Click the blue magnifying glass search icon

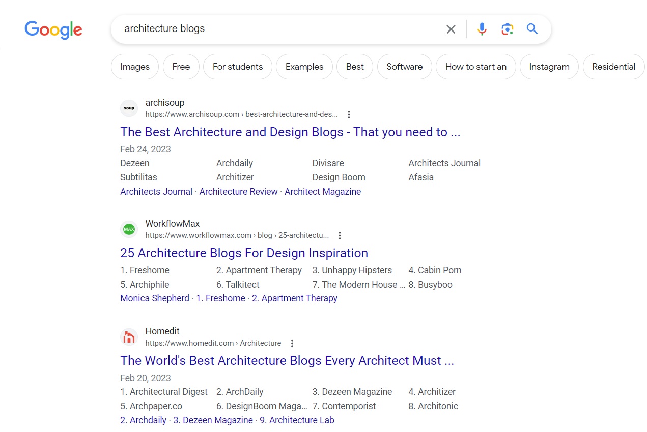coord(532,29)
